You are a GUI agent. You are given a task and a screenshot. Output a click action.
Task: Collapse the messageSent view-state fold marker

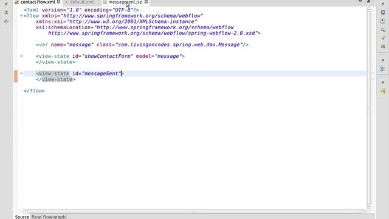click(21, 73)
